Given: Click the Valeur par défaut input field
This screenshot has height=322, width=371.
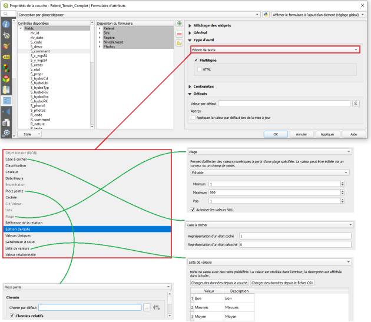Looking at the screenshot, I should (284, 104).
